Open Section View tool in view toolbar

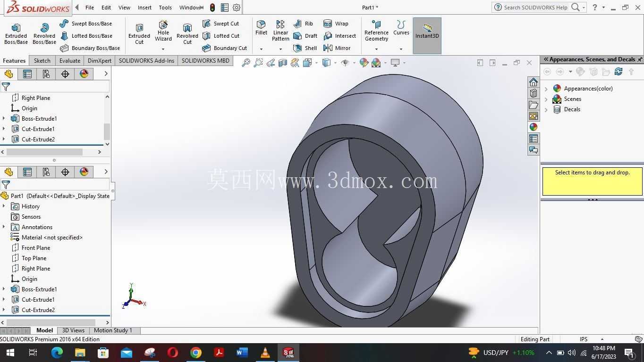coord(283,63)
